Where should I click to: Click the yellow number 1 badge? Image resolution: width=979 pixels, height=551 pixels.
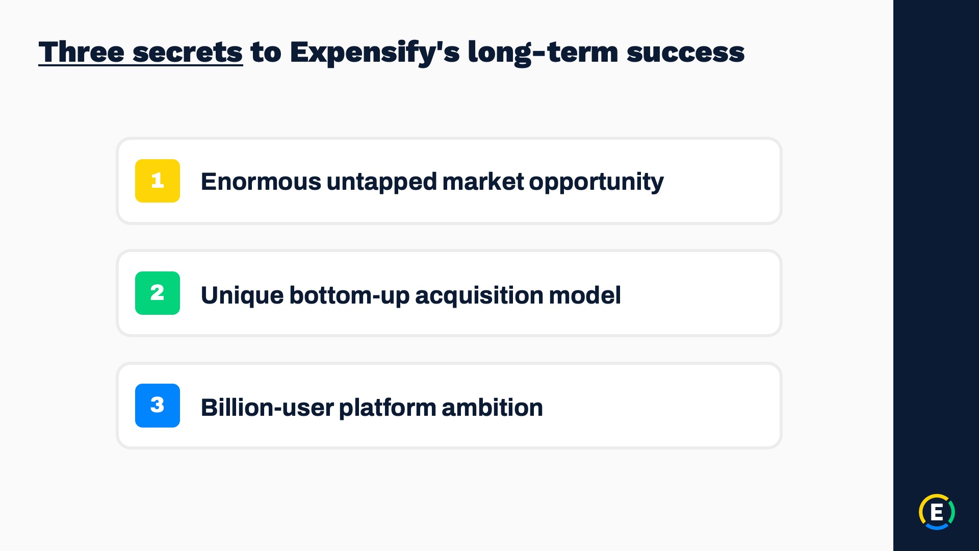(x=157, y=181)
